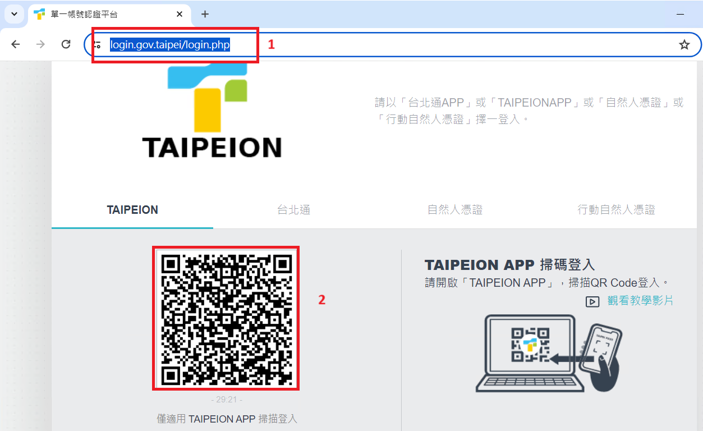Screen dimensions: 703x431
Task: Bookmark this page with the star icon
Action: coord(684,44)
